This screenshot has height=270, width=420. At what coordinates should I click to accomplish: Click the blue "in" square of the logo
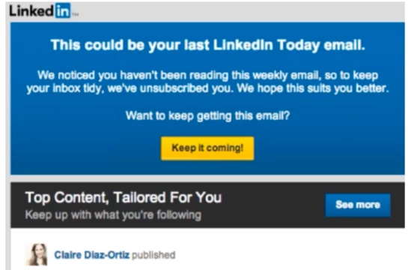pyautogui.click(x=63, y=11)
